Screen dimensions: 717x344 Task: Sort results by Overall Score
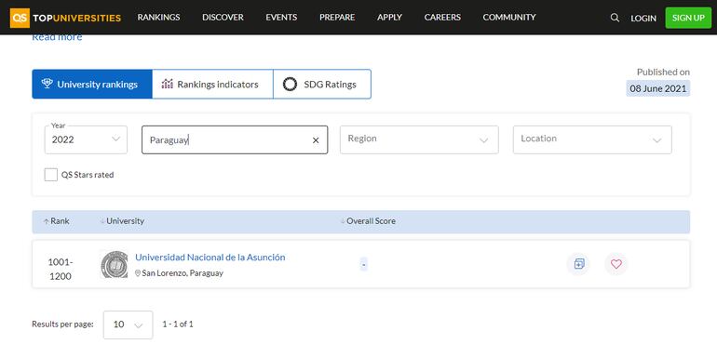[368, 221]
